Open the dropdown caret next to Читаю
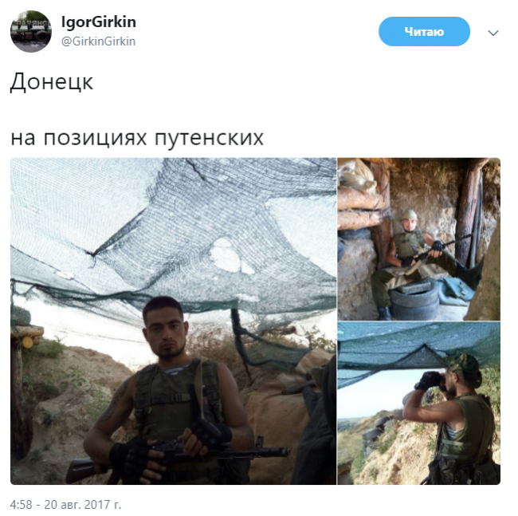 click(493, 33)
